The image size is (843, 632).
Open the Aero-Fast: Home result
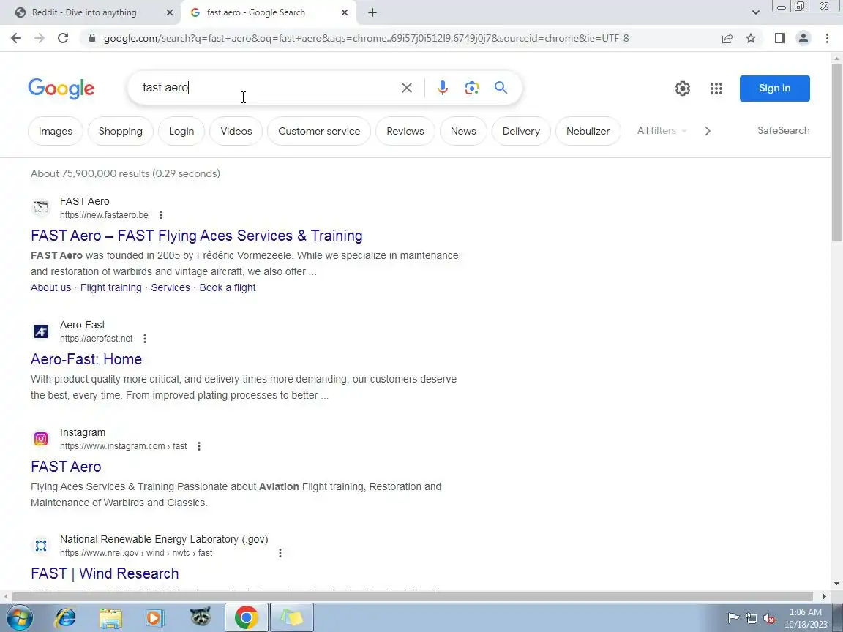[86, 359]
